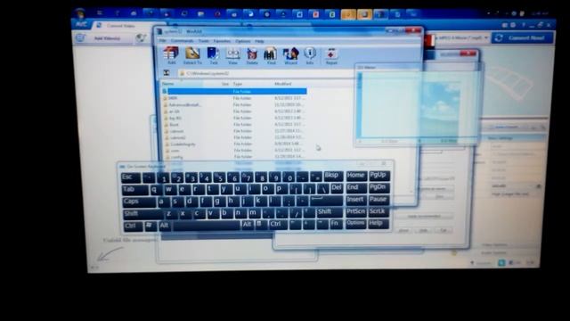This screenshot has width=570, height=321.
Task: Open the Favorites menu in WinRAR
Action: click(x=222, y=41)
